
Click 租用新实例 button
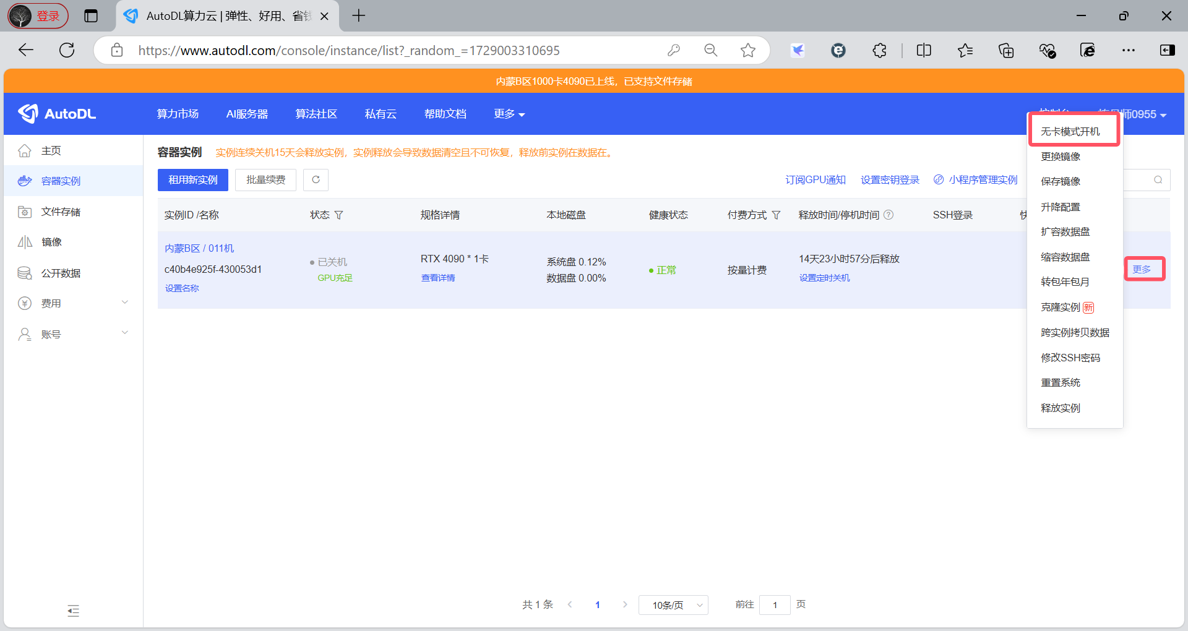193,180
